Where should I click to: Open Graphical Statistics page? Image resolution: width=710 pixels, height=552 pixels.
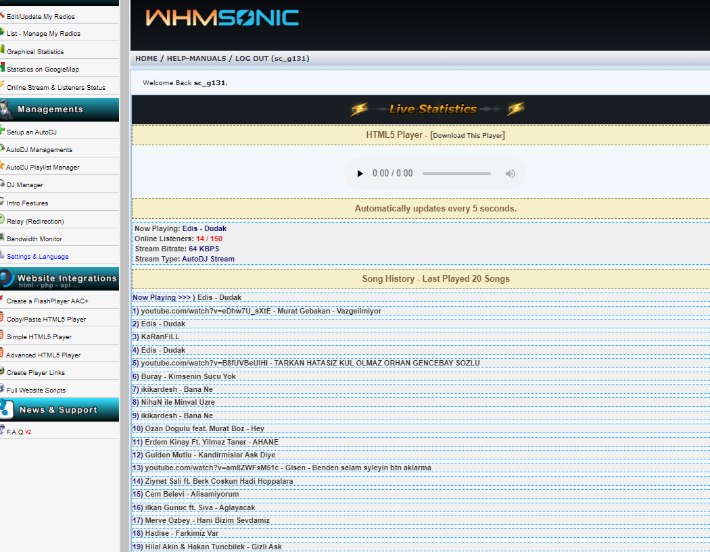(x=35, y=51)
